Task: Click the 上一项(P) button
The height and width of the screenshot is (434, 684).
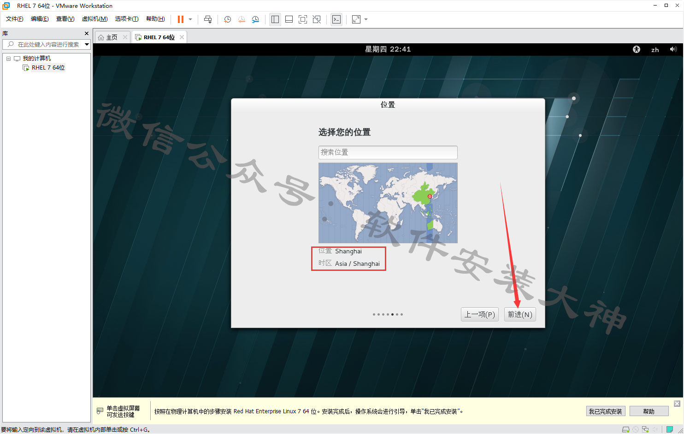Action: 479,314
